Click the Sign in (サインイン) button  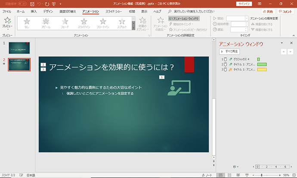click(x=244, y=4)
